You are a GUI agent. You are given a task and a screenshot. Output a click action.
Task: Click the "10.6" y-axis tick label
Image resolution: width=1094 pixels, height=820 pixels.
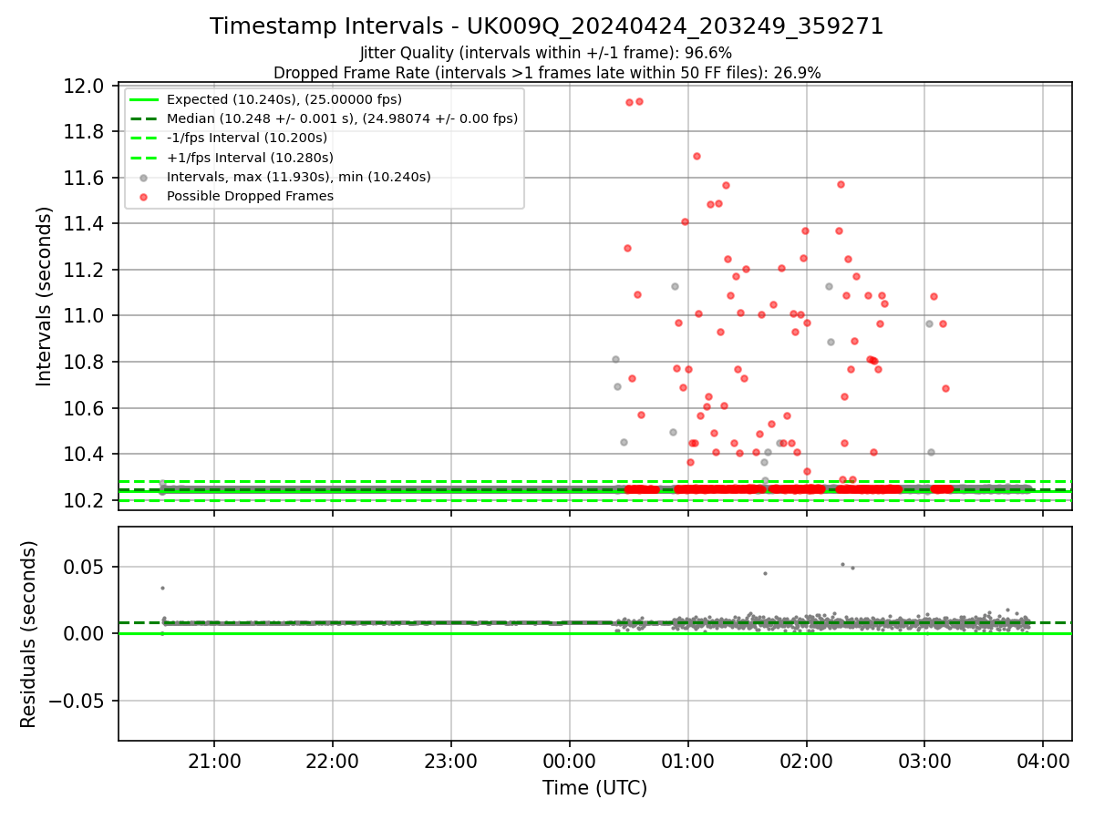[x=86, y=408]
